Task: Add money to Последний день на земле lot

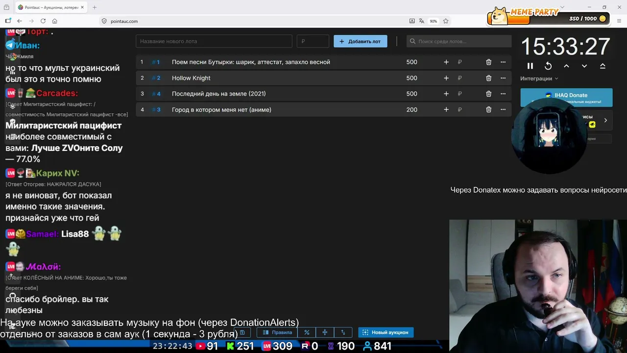Action: click(446, 94)
